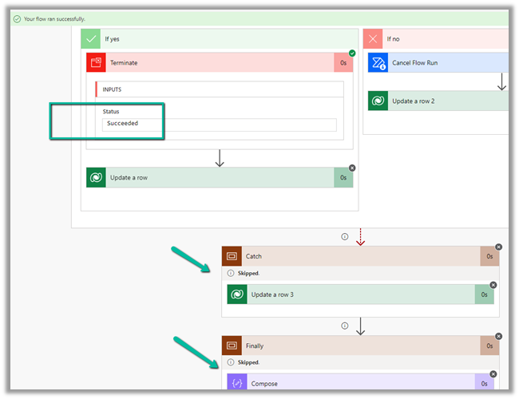519x399 pixels.
Task: Click the Skipped text under Catch
Action: click(248, 273)
